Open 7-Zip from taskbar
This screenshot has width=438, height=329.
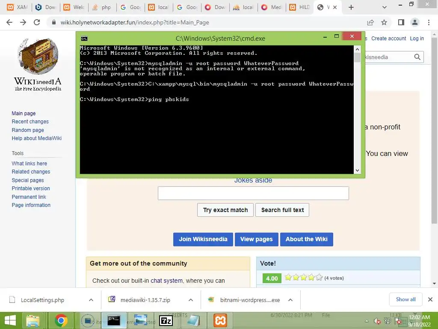click(x=166, y=320)
